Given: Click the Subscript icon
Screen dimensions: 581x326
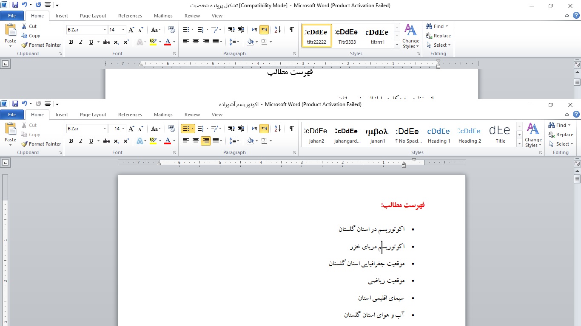Looking at the screenshot, I should (116, 141).
